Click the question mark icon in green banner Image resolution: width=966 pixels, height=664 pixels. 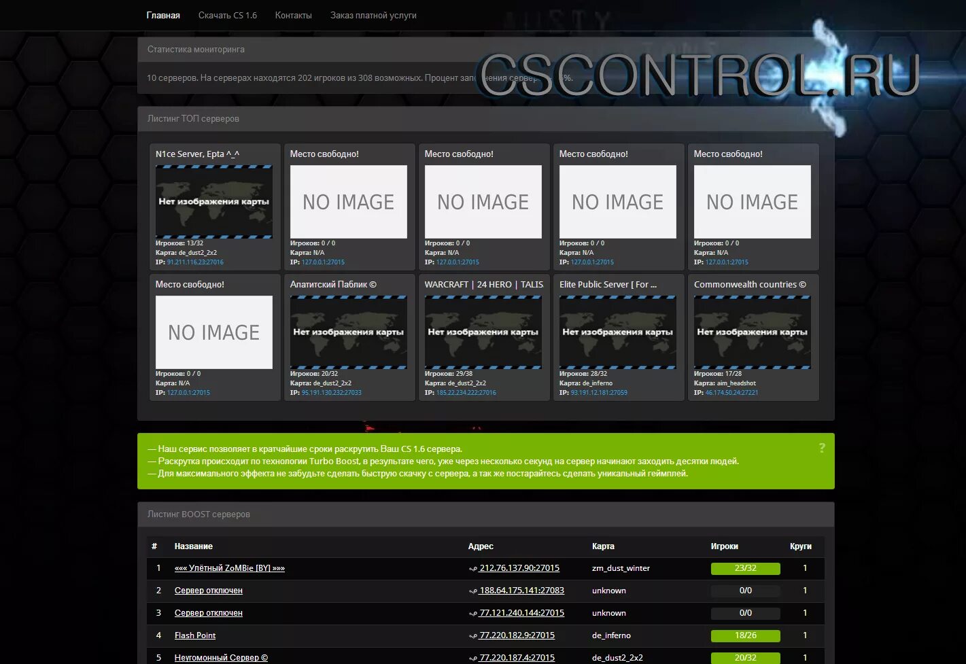tap(822, 448)
